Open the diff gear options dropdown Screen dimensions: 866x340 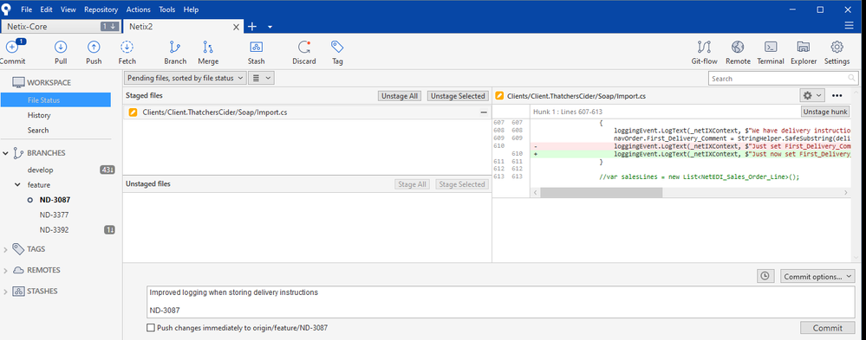coord(811,96)
